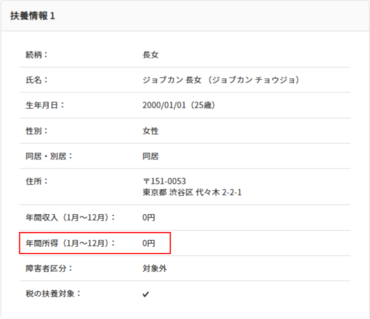
Task: Click the 扶養情報 1 section header
Action: pos(33,16)
